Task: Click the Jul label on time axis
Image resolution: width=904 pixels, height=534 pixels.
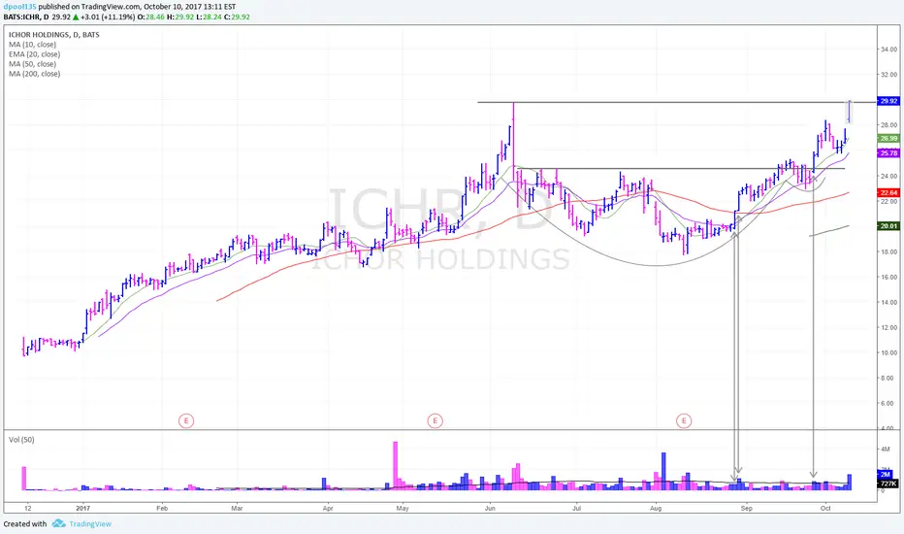Action: (x=576, y=509)
